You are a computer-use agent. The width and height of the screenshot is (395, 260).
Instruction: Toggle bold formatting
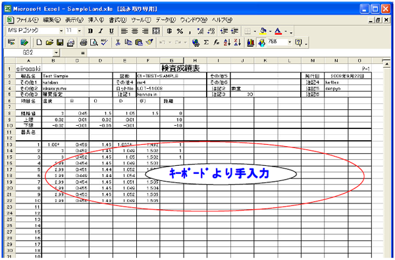coord(90,31)
